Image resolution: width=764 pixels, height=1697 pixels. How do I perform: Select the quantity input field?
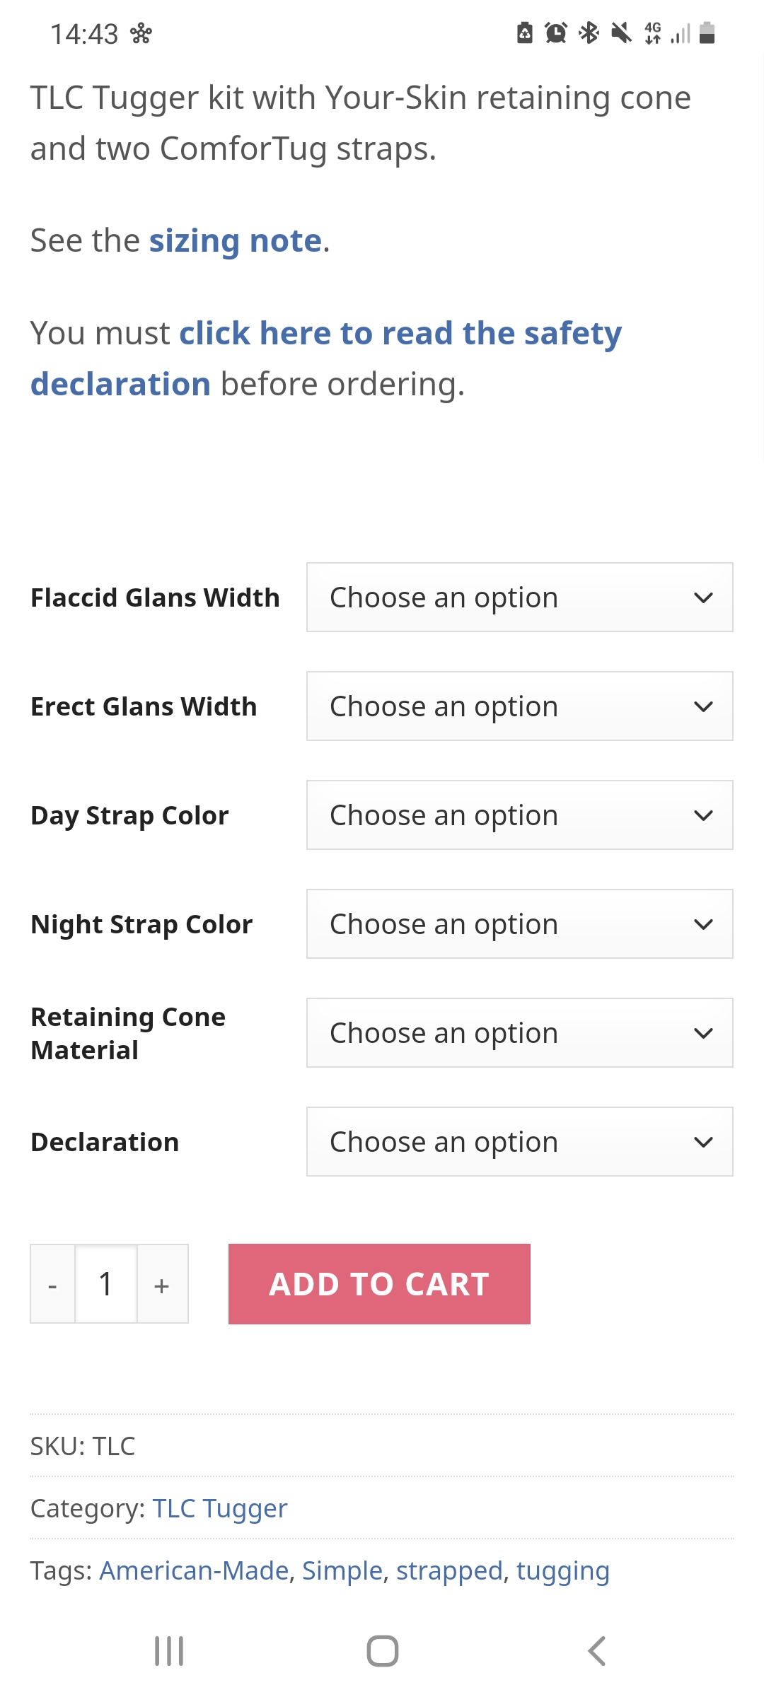tap(106, 1284)
